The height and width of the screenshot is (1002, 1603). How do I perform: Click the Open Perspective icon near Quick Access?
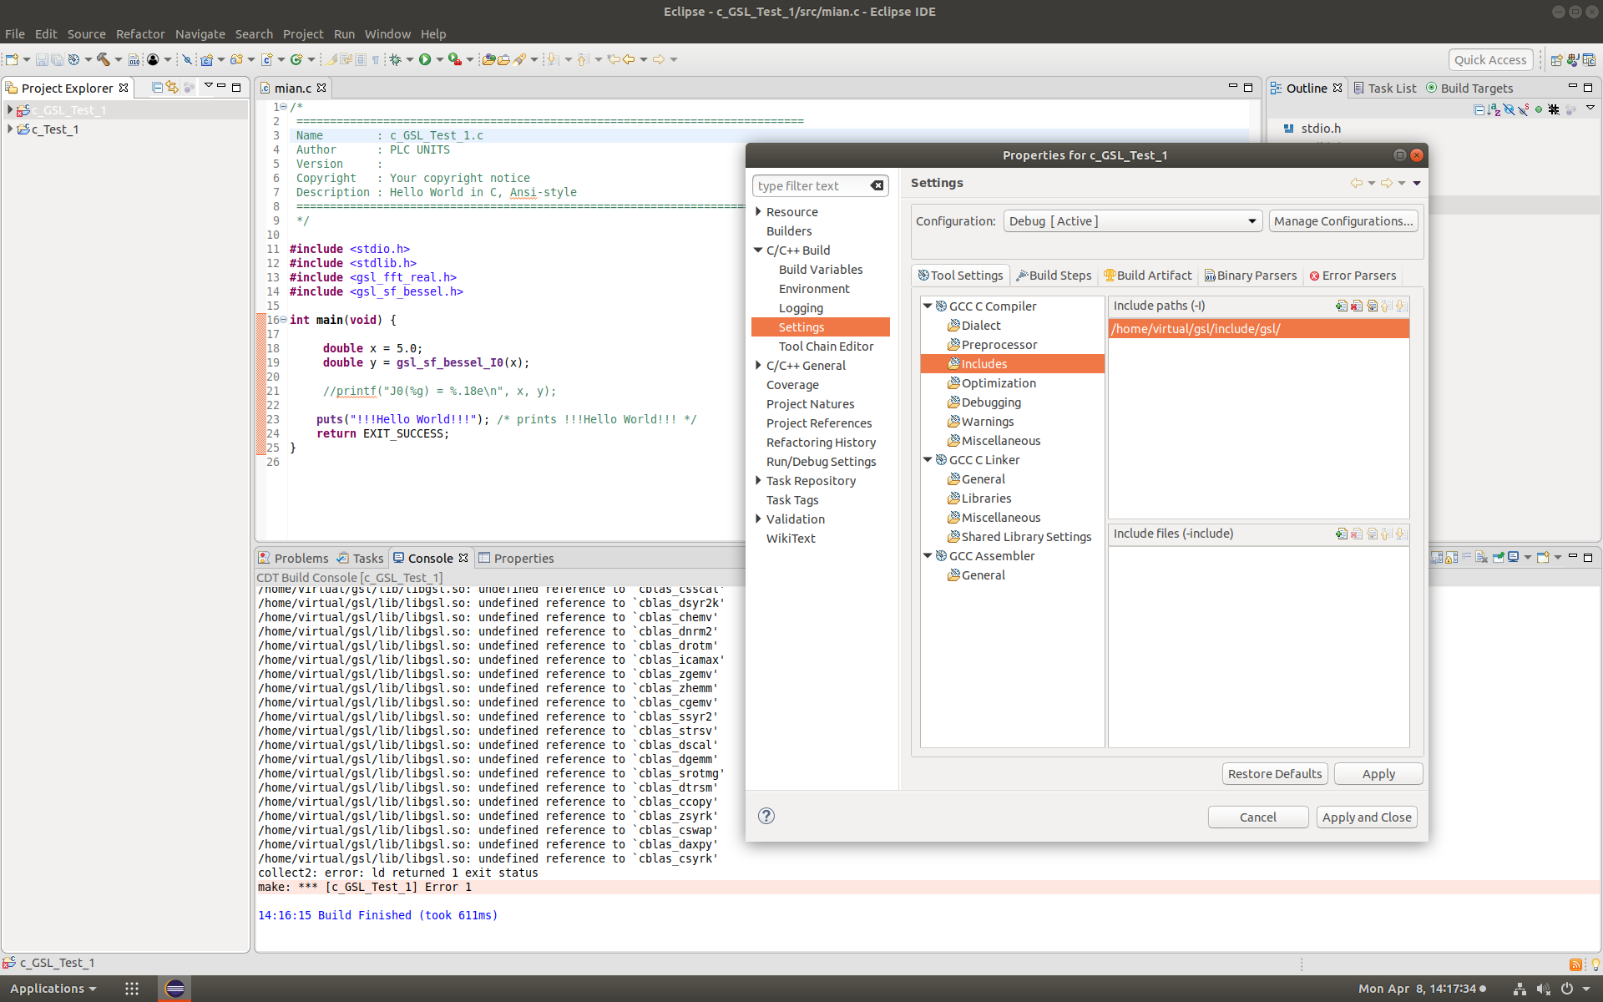point(1556,59)
